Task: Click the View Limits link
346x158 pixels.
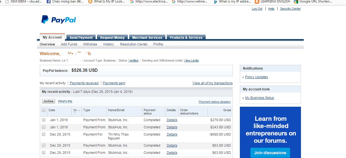Action: coord(191,60)
